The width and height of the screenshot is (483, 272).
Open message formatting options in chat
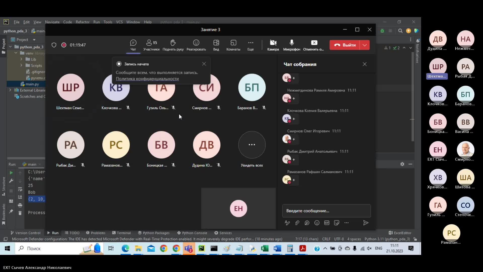pyautogui.click(x=287, y=223)
